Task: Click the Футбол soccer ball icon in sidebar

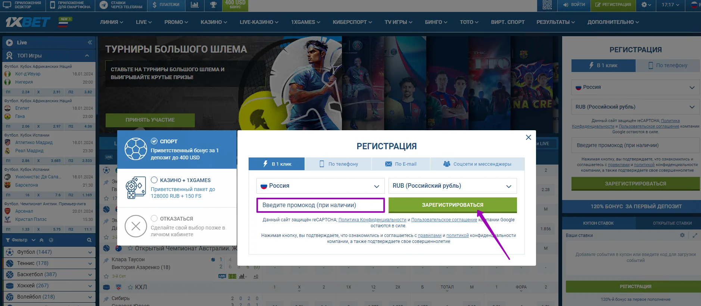Action: click(10, 252)
